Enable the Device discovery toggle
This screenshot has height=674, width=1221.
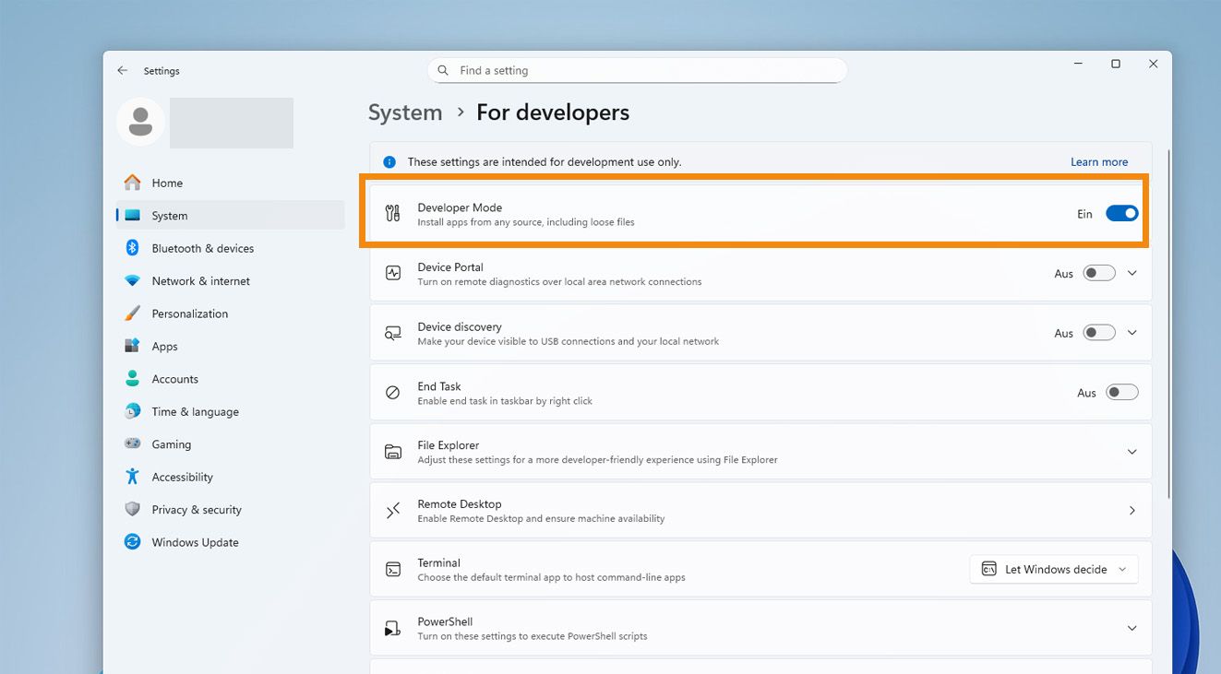[x=1099, y=333]
